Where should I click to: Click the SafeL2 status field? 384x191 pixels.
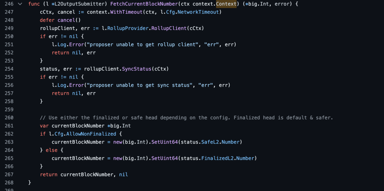pos(210,142)
